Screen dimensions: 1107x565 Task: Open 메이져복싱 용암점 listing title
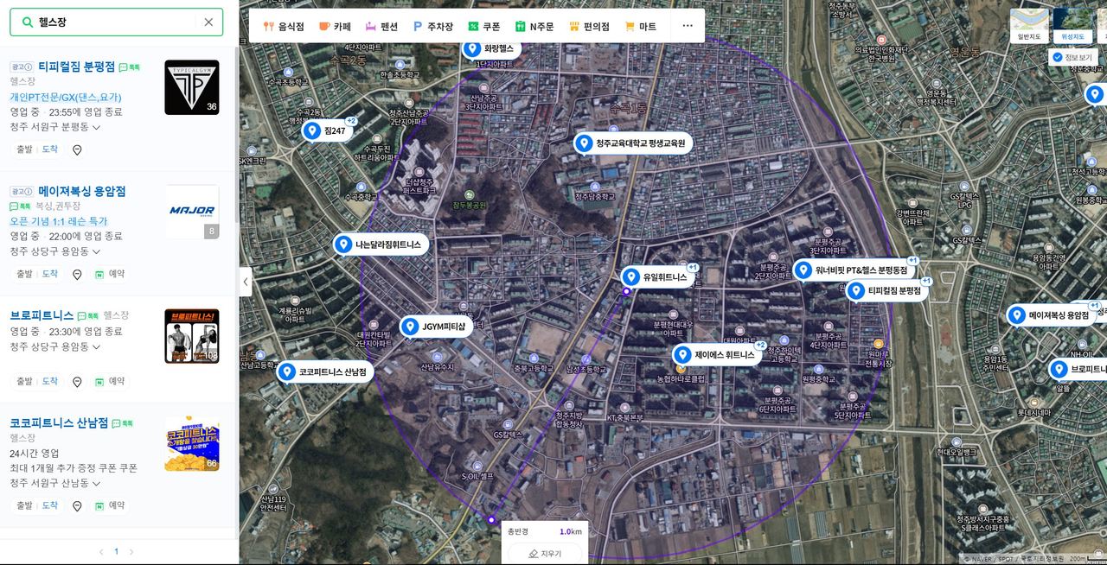coord(82,191)
